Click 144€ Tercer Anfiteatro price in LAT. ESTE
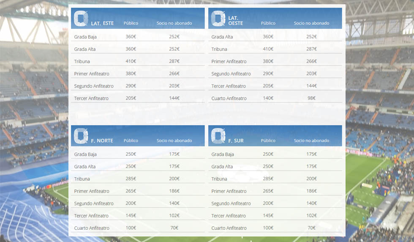The width and height of the screenshot is (414, 242). tap(174, 98)
